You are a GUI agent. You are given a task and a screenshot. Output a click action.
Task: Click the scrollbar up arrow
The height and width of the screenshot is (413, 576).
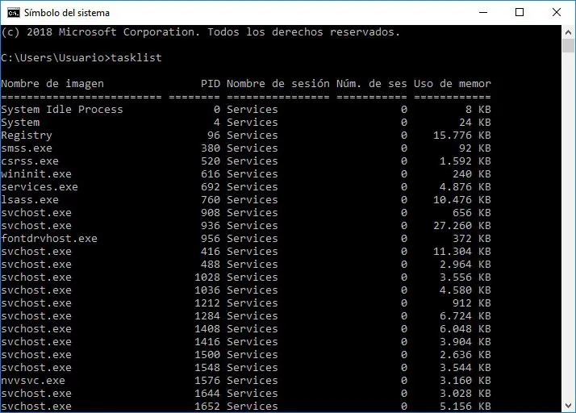568,32
